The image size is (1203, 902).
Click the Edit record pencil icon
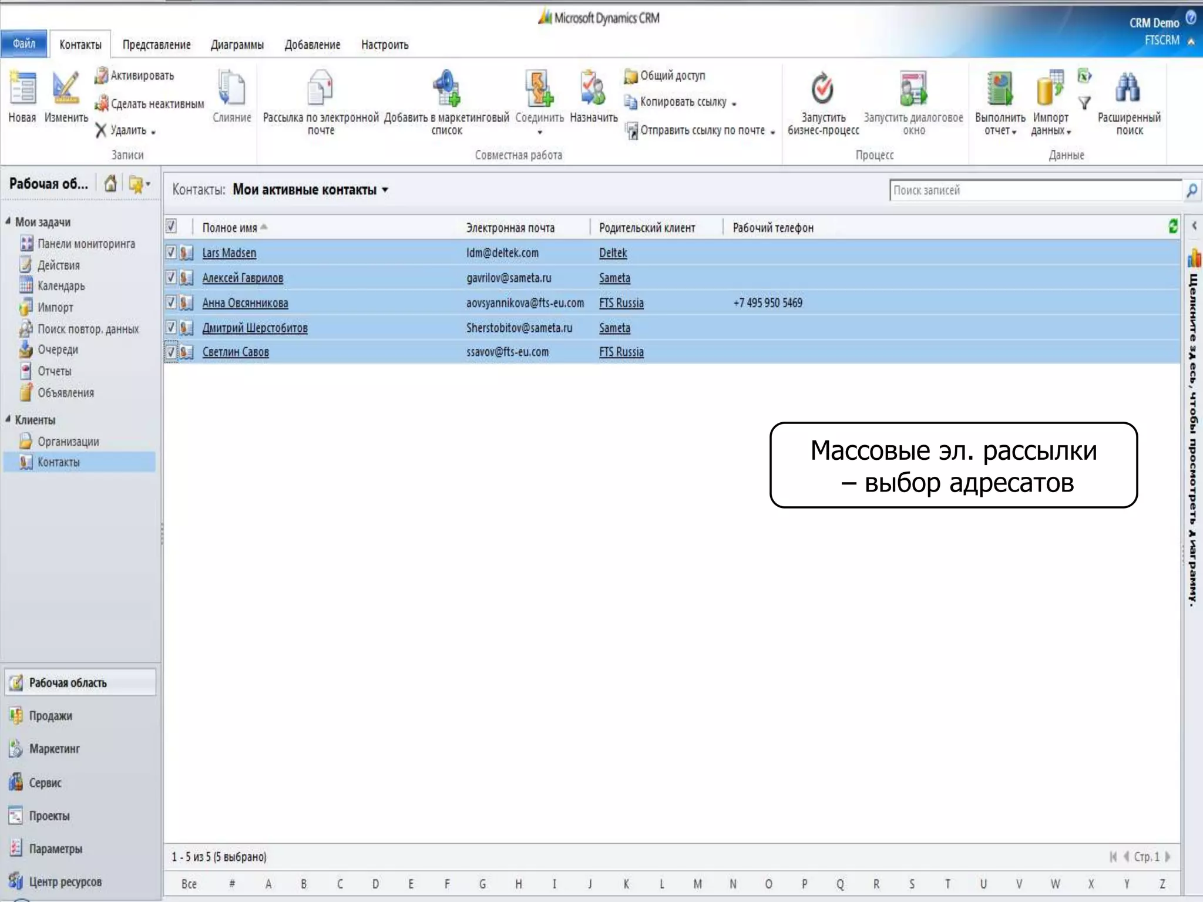65,89
